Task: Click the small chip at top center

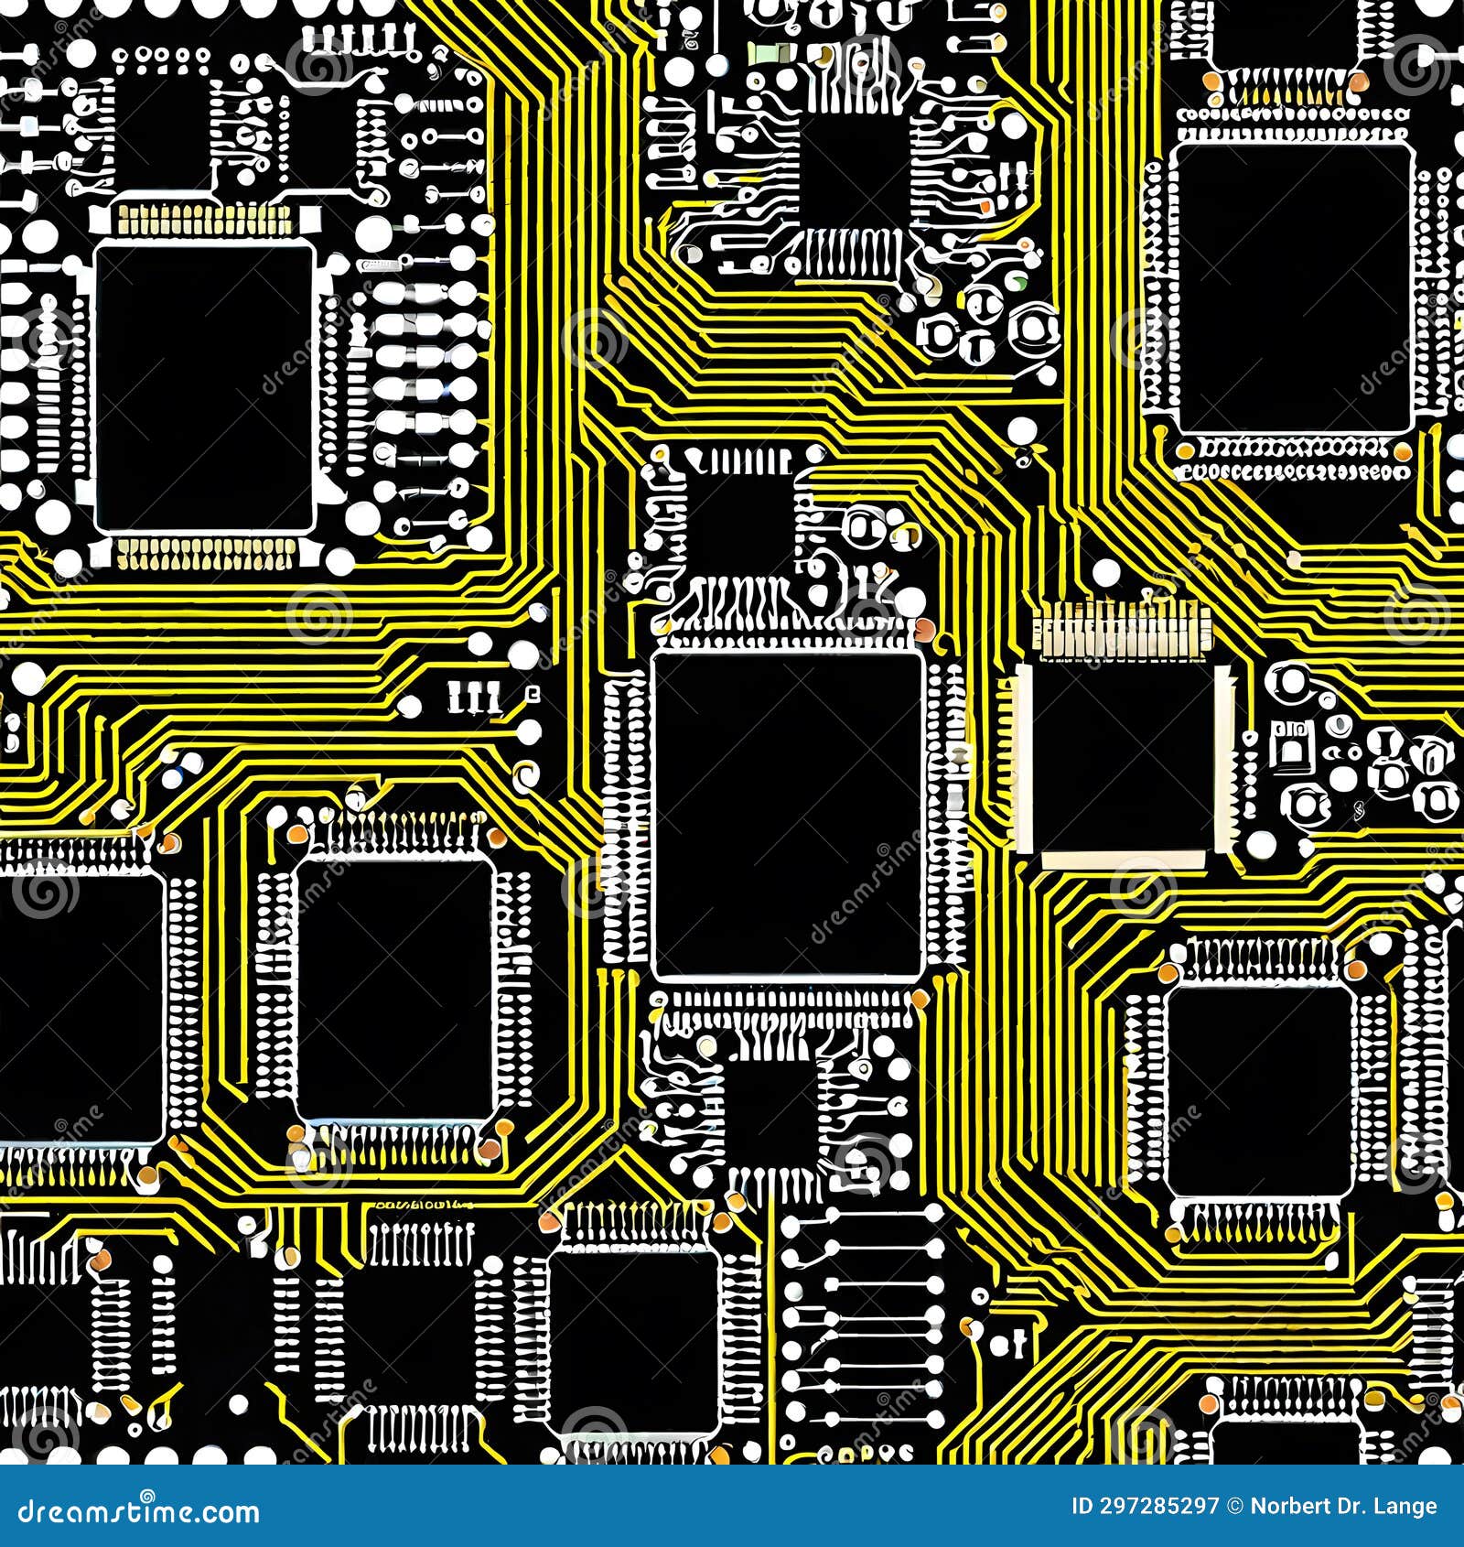Action: (x=856, y=174)
